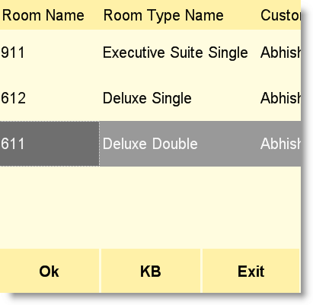
Task: Click customer name cell in the 911 row
Action: 279,52
